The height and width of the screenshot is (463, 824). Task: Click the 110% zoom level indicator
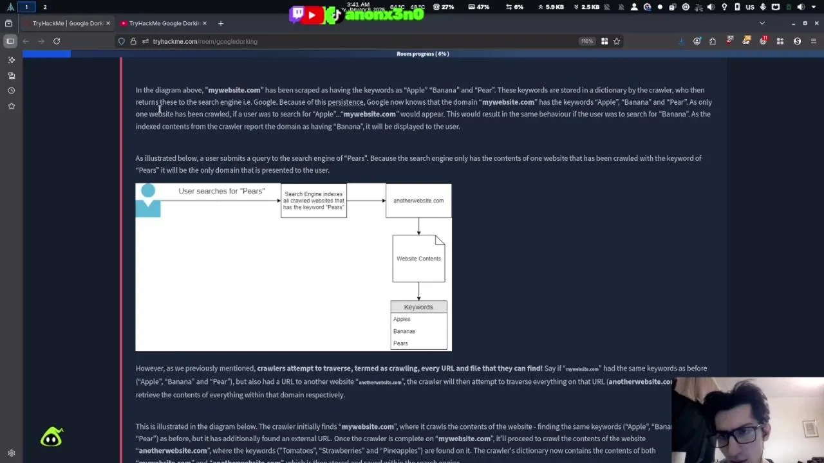[x=586, y=41]
